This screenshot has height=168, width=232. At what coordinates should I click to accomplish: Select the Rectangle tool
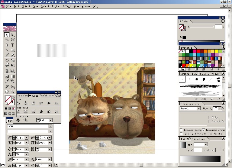tap(13, 50)
